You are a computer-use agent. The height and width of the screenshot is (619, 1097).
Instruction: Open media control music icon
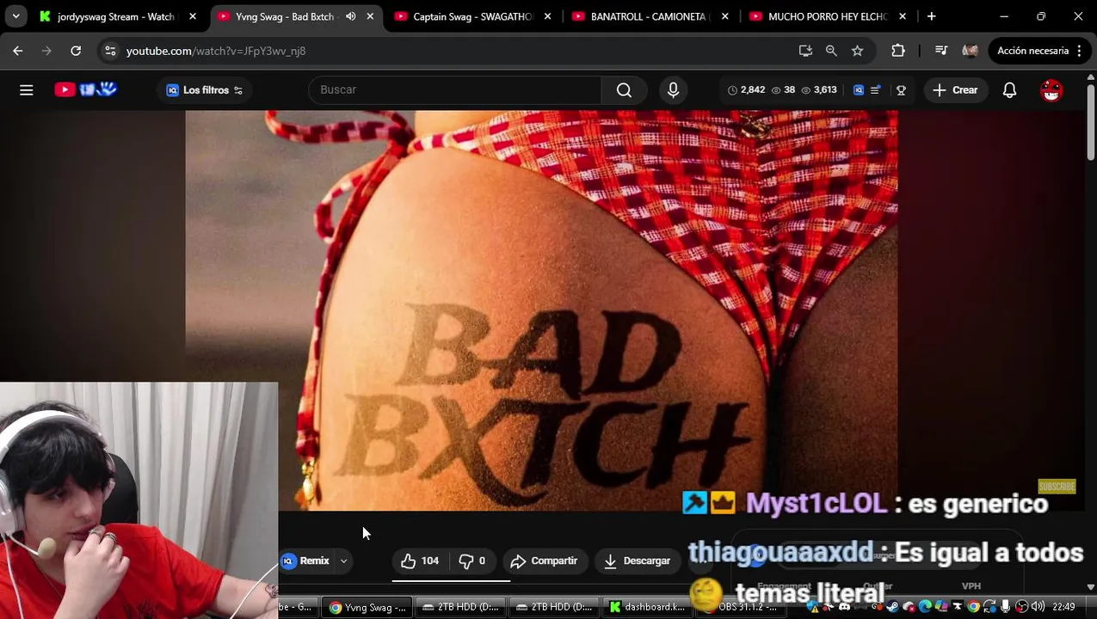click(940, 51)
